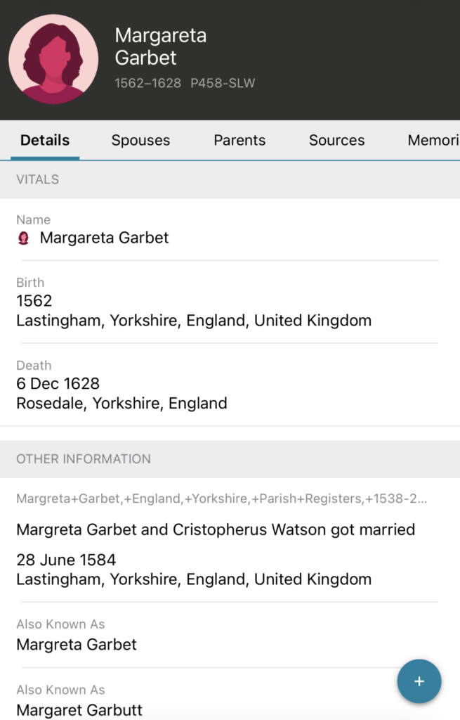Tap the header name Margareta Garbet
This screenshot has height=720, width=460.
pos(160,46)
